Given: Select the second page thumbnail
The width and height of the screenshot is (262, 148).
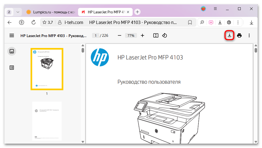Looking at the screenshot, I should point(47,121).
